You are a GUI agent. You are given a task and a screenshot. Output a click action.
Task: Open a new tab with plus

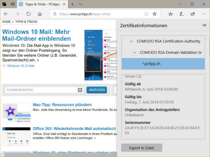coord(72,4)
